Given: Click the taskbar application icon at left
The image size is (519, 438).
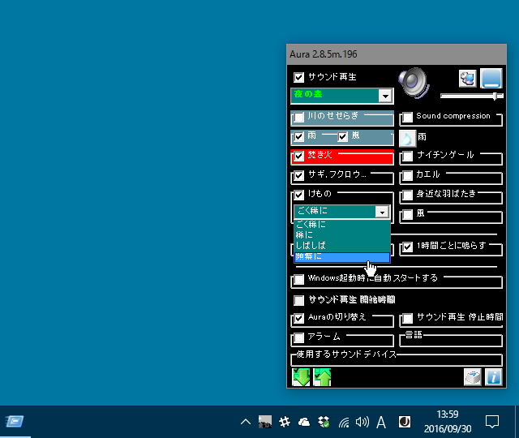Looking at the screenshot, I should [x=15, y=422].
